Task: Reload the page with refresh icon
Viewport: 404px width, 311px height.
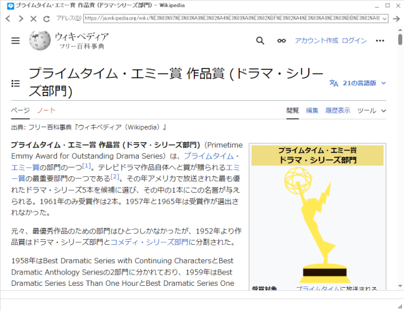Action: (46, 18)
